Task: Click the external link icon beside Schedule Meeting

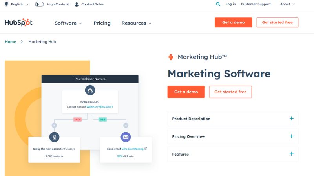Action: pos(146,149)
